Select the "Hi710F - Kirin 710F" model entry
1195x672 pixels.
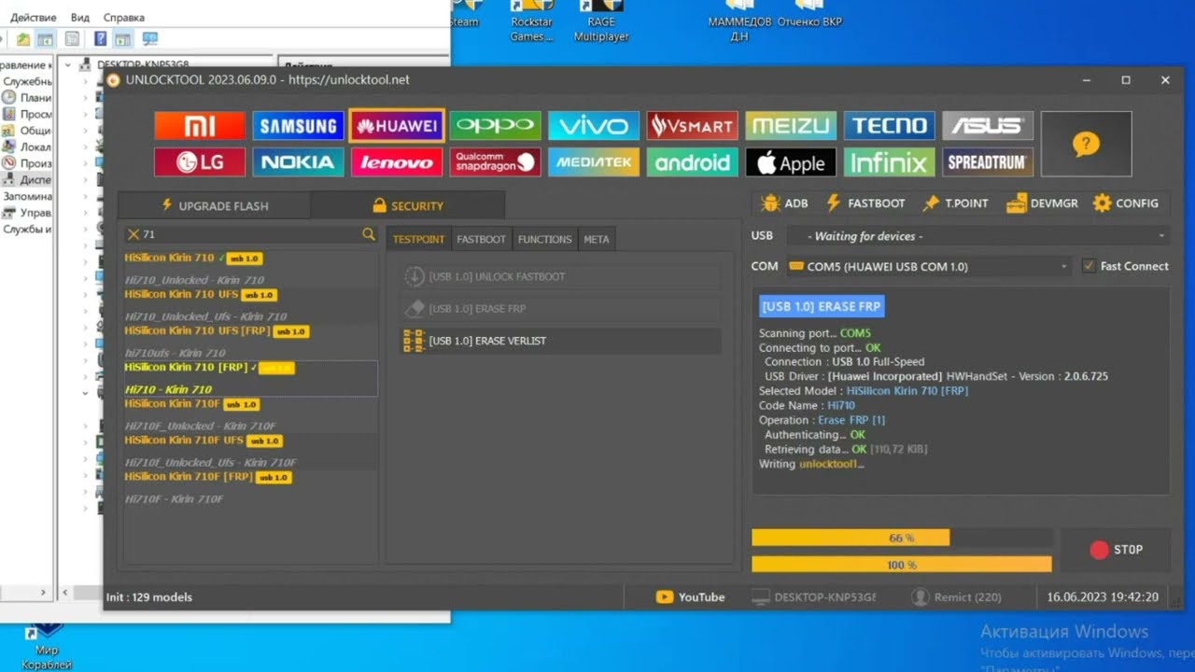(x=174, y=499)
